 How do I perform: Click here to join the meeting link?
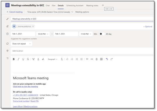point(25,87)
